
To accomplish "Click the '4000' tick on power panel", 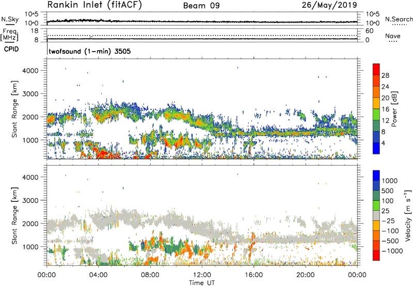I will (30, 71).
